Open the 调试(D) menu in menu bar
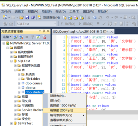The image size is (138, 126). pyautogui.click(x=60, y=11)
